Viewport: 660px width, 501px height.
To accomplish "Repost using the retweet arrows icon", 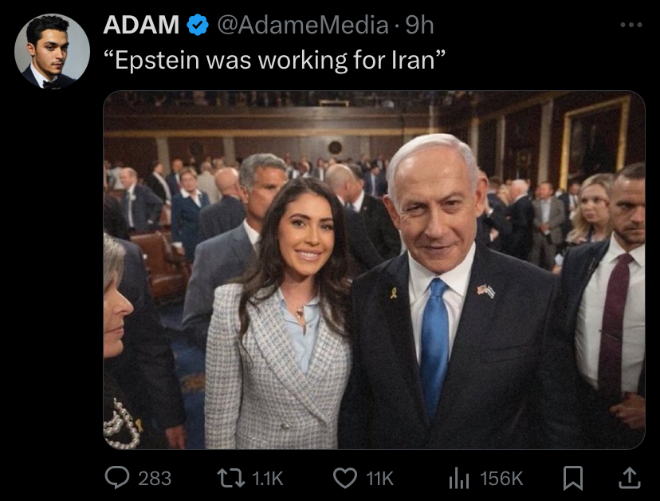I will [230, 479].
